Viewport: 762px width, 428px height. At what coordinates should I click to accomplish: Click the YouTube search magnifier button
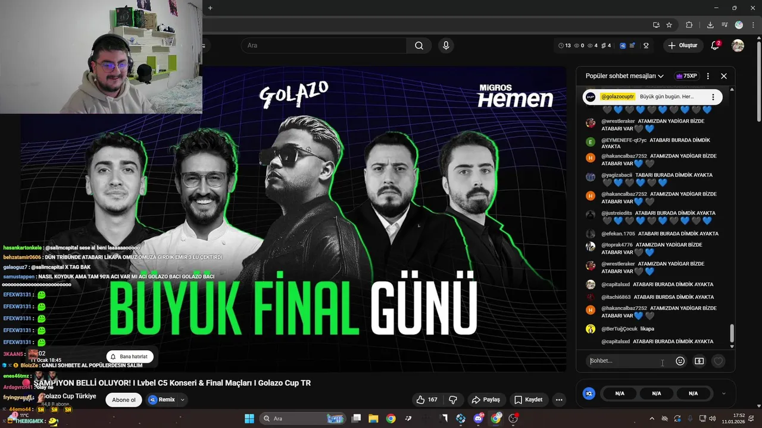coord(419,46)
